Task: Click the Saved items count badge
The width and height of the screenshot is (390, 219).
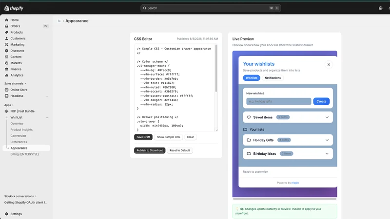Action: [x=283, y=117]
